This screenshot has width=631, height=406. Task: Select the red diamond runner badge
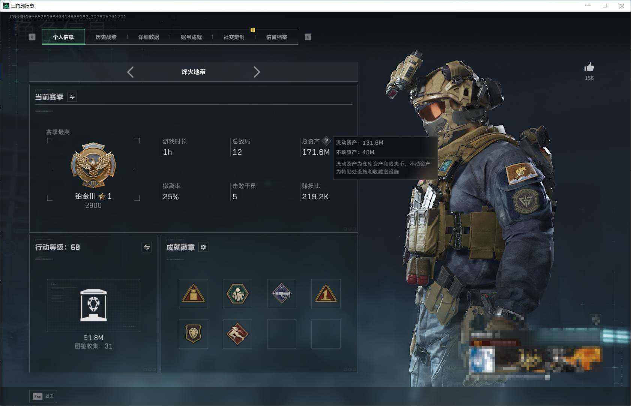[237, 334]
